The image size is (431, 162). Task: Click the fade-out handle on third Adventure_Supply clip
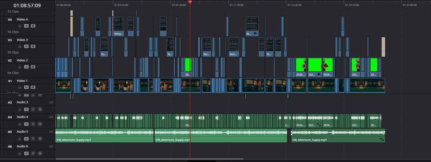(384, 132)
